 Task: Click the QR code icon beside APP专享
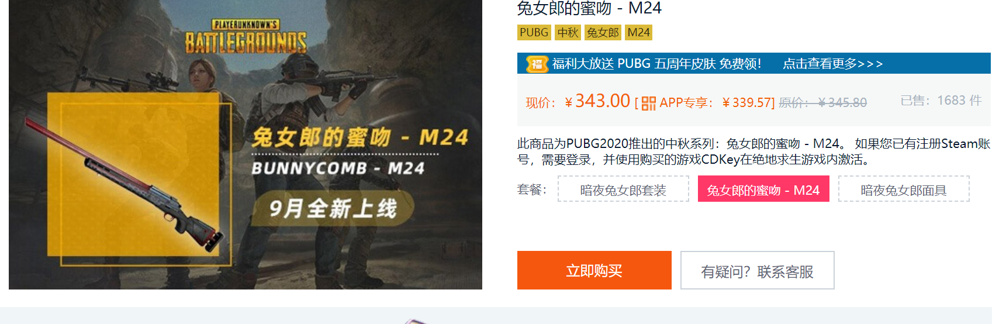coord(648,104)
